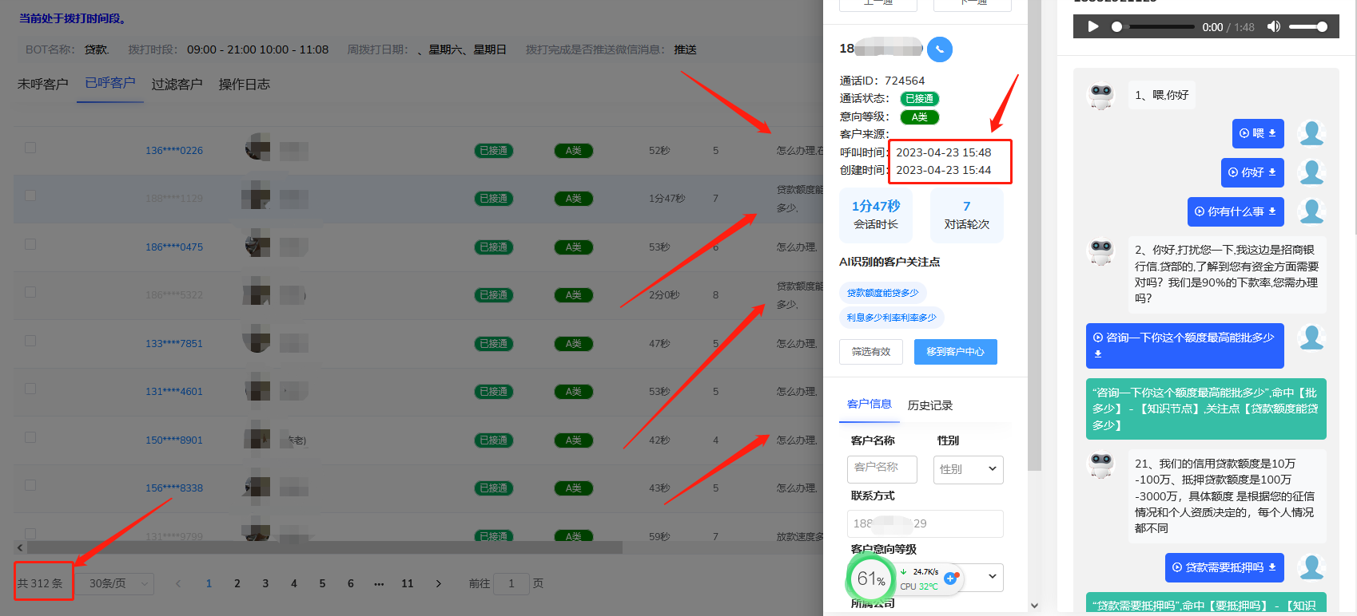Download the '你有什么事' audio clip
This screenshot has height=616, width=1357.
[x=1272, y=211]
